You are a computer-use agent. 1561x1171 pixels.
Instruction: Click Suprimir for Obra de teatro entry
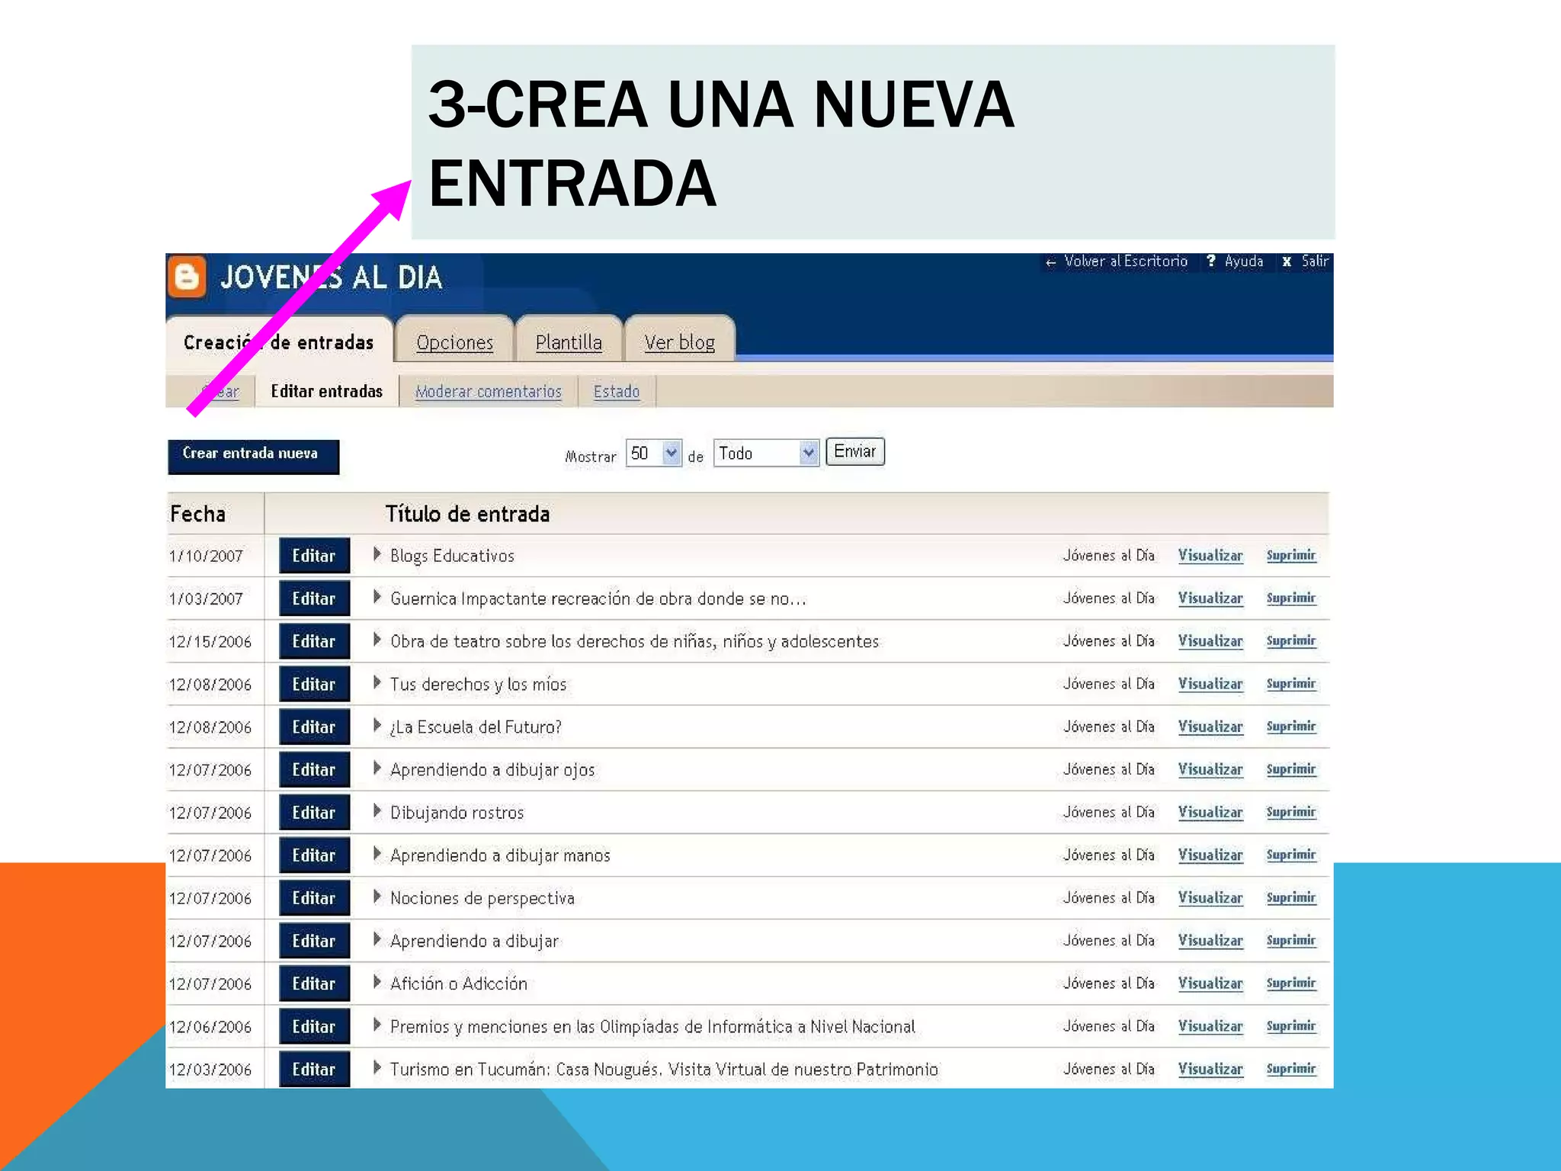(1291, 641)
